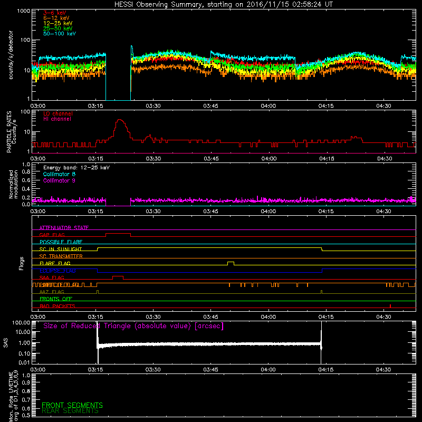The image size is (422, 422).
Task: Click the '0.8' tick on the modulation plot
Action: coord(26,172)
